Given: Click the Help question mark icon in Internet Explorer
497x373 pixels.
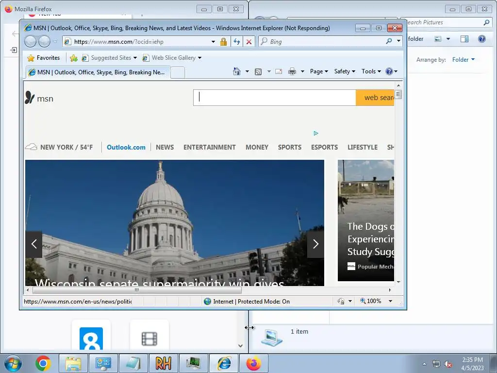Looking at the screenshot, I should (x=389, y=71).
